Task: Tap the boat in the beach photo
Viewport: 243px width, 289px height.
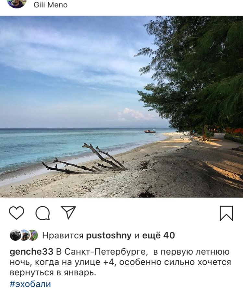Action: click(150, 131)
